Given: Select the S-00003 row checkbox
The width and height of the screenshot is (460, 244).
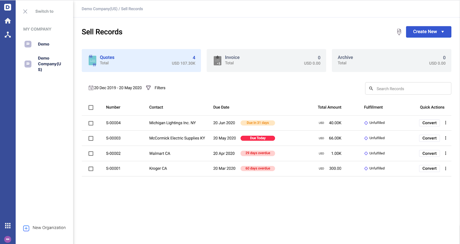Looking at the screenshot, I should (x=91, y=138).
